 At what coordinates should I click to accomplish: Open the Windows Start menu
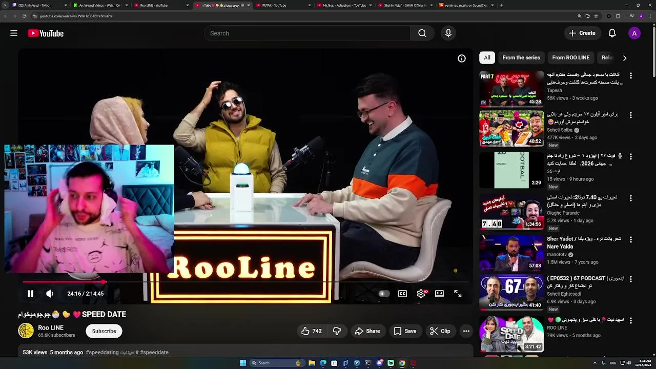[x=243, y=363]
